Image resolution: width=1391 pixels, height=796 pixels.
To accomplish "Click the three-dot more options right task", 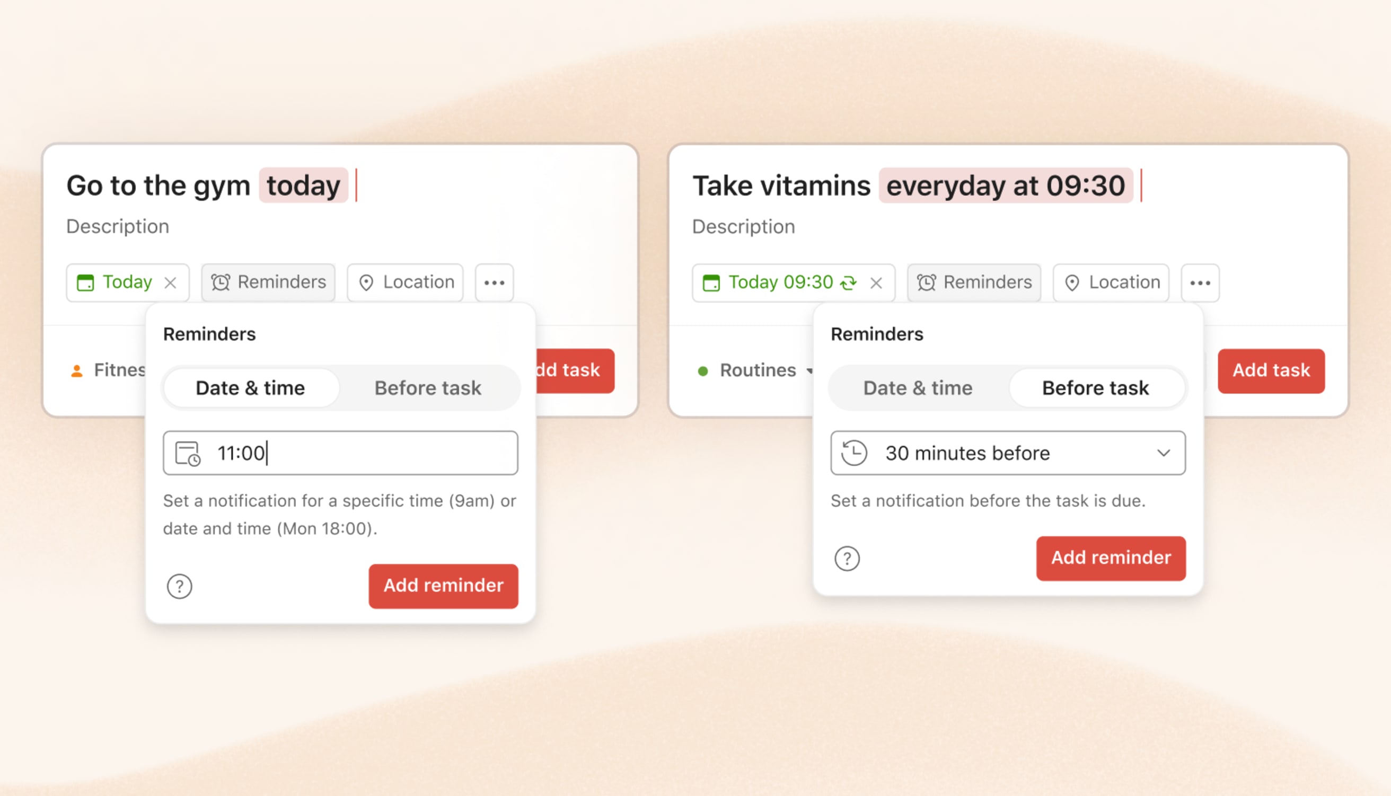I will [1200, 281].
